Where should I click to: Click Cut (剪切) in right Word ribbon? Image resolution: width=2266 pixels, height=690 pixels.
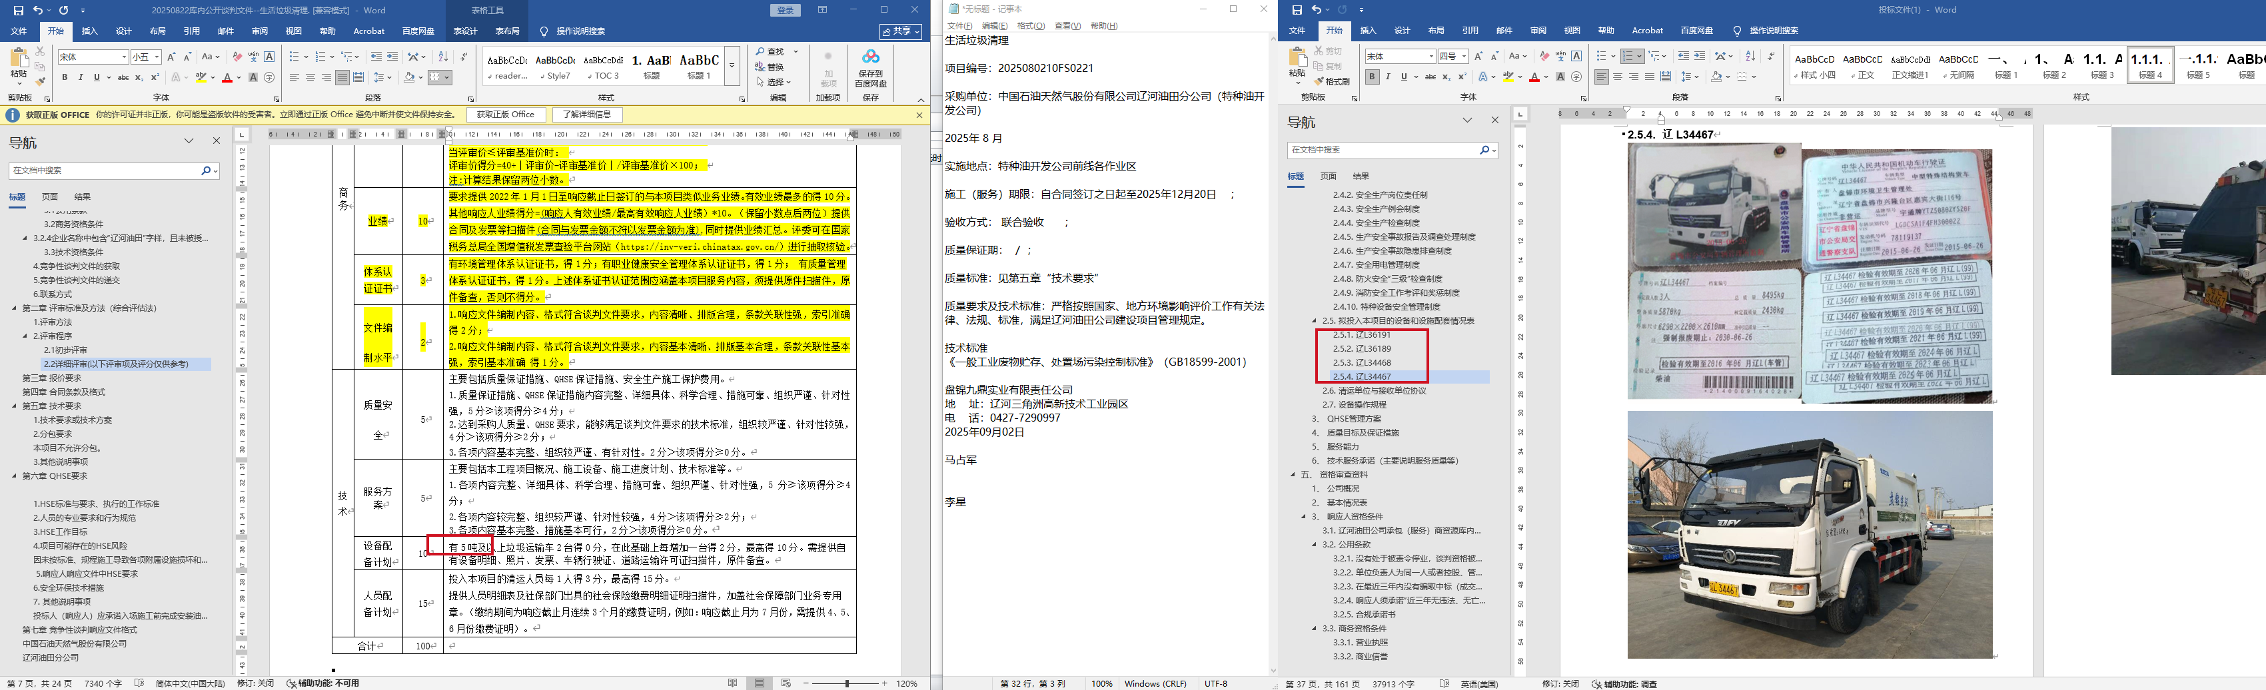click(1327, 51)
